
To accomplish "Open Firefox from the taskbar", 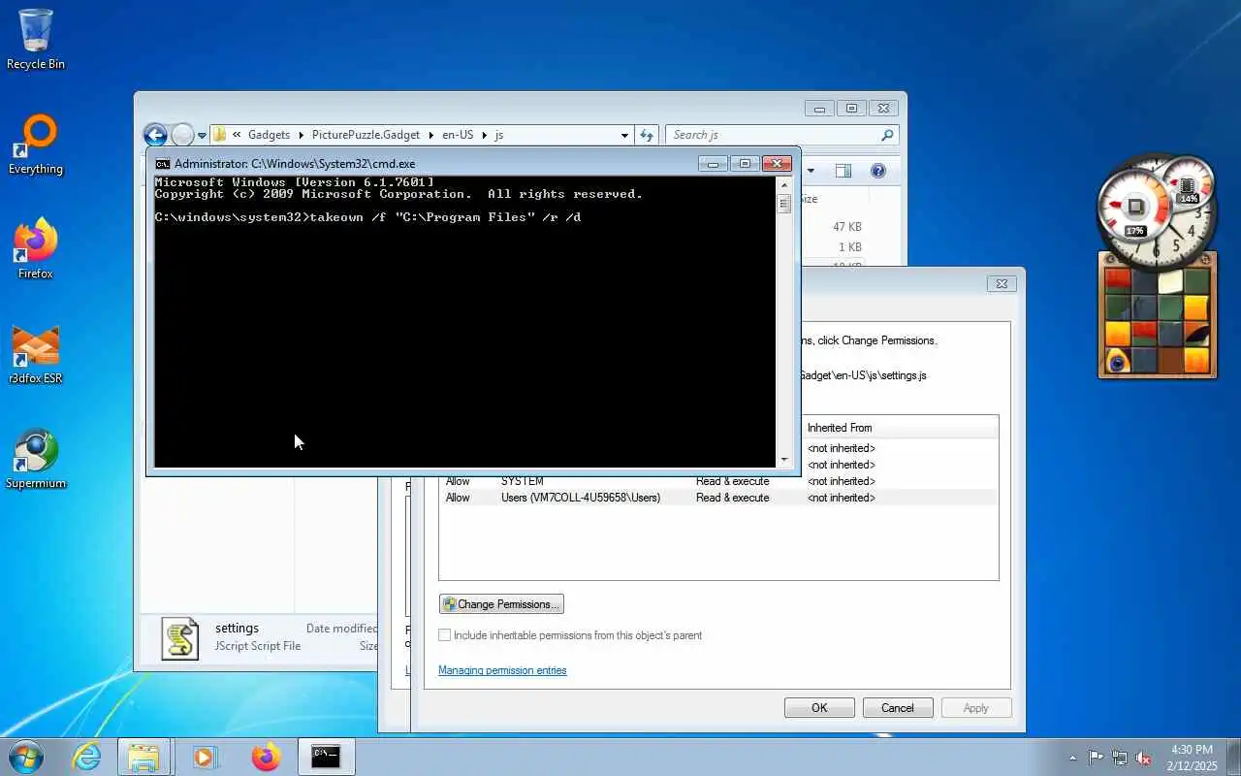I will point(265,757).
